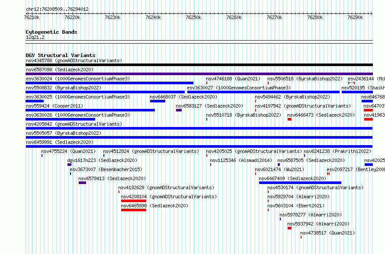Open nsv4530174 gnomADStructuralVariants variant
Viewport: 385px width, 254px height.
coord(315,187)
